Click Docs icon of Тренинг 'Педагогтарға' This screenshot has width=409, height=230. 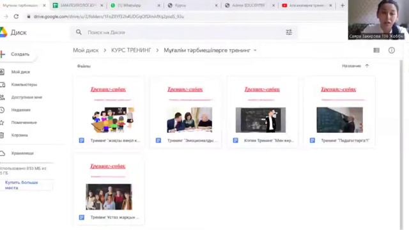[x=313, y=141]
